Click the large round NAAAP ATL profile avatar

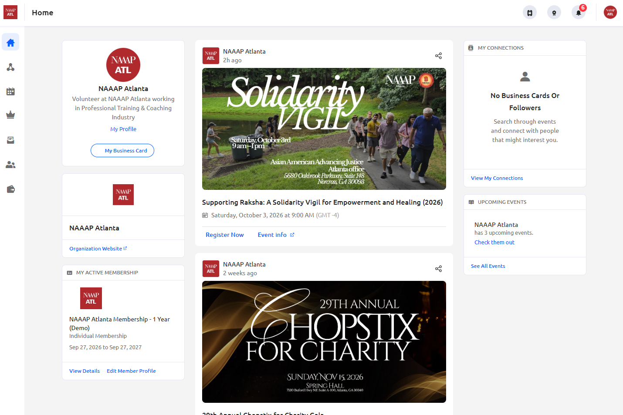123,65
